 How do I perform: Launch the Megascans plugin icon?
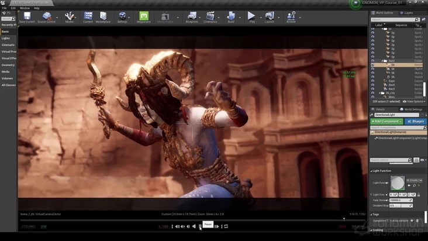pos(144,17)
